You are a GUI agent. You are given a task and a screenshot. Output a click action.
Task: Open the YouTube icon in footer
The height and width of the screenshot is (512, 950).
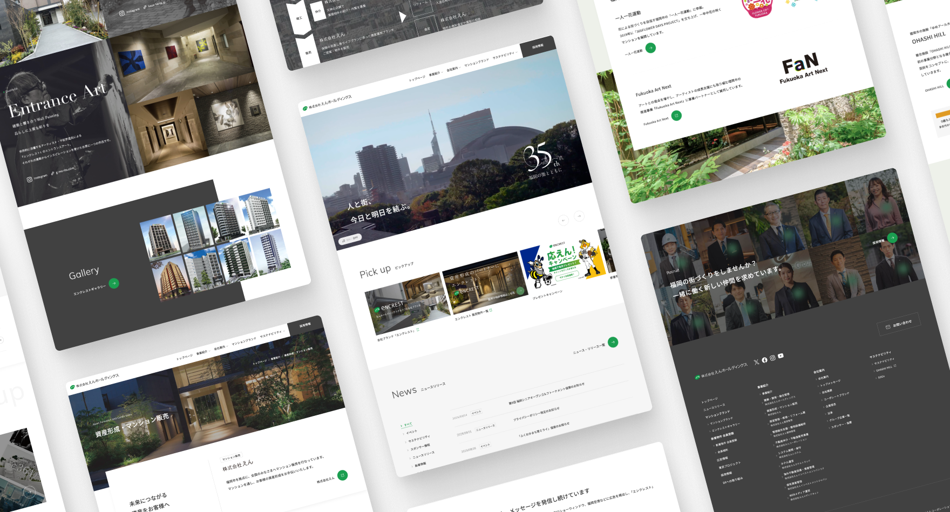point(781,356)
